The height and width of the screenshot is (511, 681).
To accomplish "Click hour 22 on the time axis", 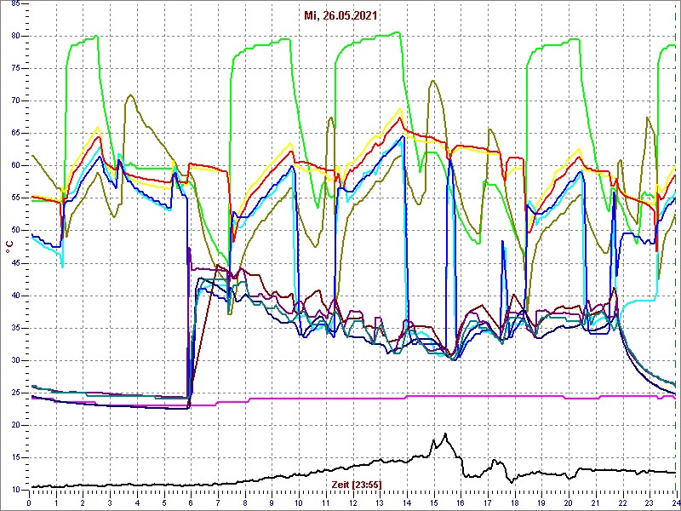I will coord(622,502).
